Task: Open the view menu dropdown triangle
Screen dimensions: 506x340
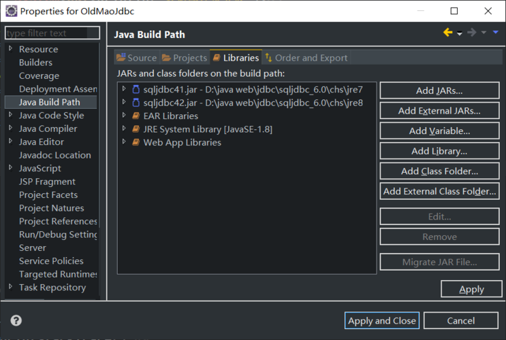Action: [496, 33]
